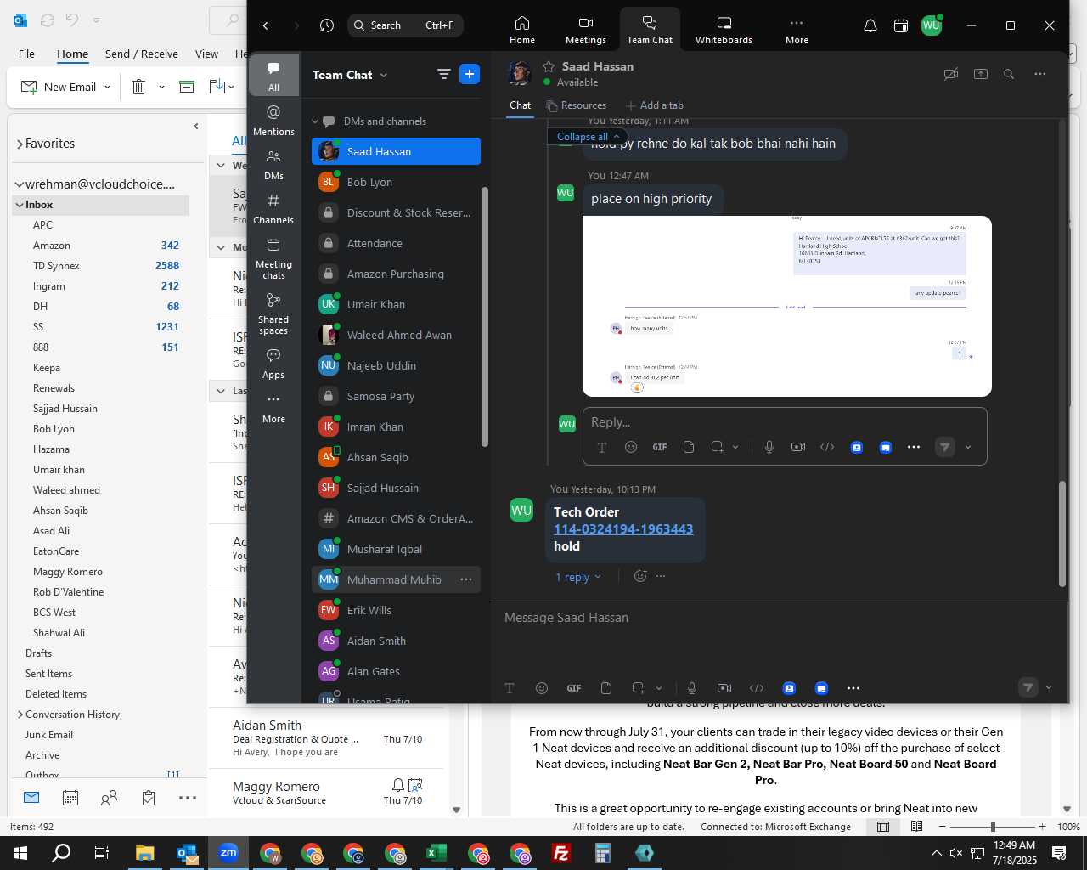Image resolution: width=1087 pixels, height=870 pixels.
Task: Click share screen icon in chat header
Action: pyautogui.click(x=981, y=74)
